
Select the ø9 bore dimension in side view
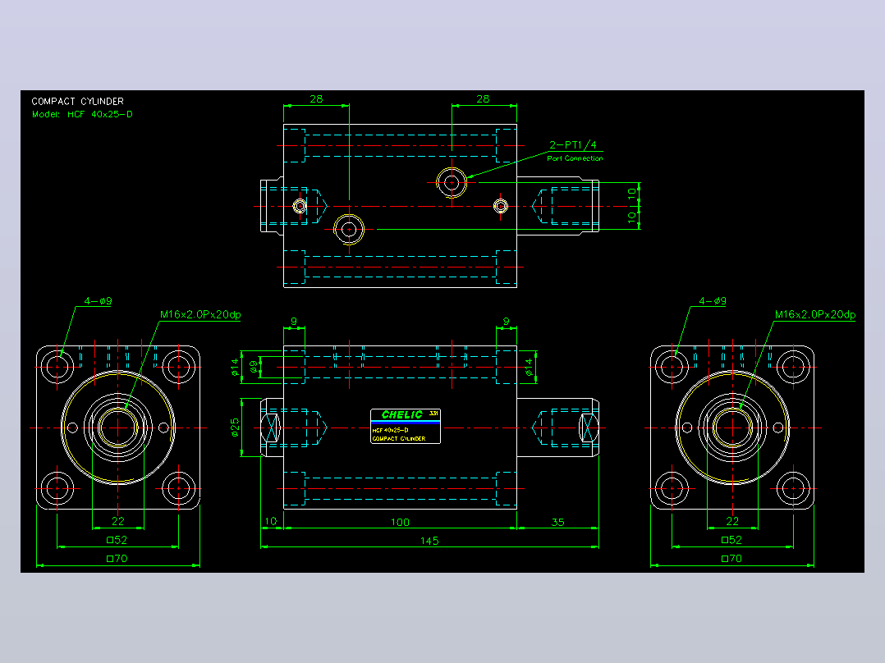tap(254, 367)
